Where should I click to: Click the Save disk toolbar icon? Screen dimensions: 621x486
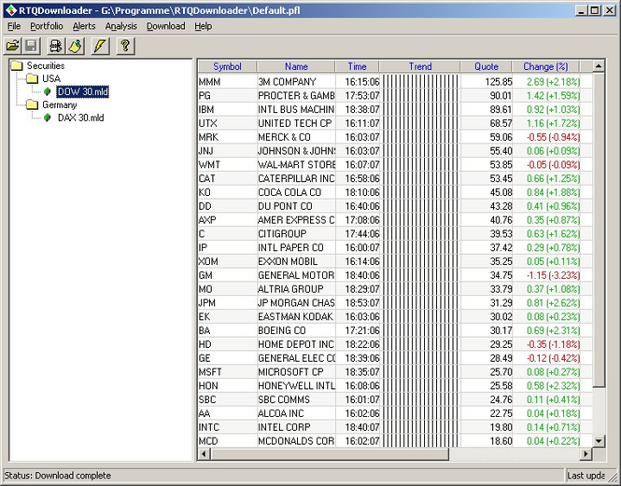point(32,46)
